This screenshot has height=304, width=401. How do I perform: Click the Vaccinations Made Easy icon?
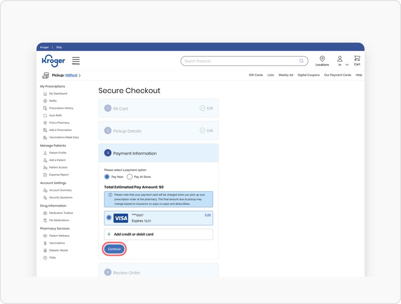click(45, 137)
